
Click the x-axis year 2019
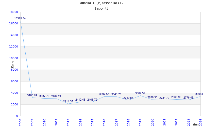tap(141, 122)
